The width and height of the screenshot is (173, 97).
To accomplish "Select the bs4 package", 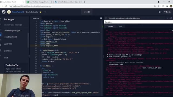I will 6,58.
